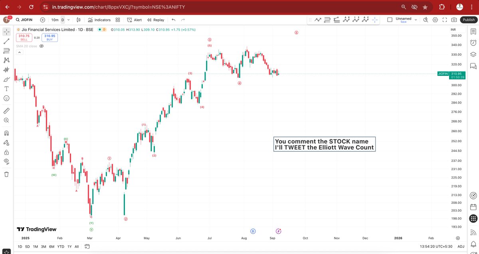Select the crosshair tool in favorites bar
The height and width of the screenshot is (254, 479).
[375, 20]
